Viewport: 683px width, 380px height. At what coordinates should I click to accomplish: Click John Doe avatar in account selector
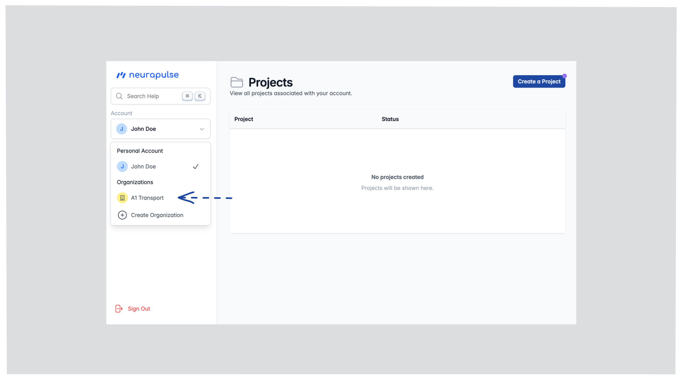[x=122, y=129]
